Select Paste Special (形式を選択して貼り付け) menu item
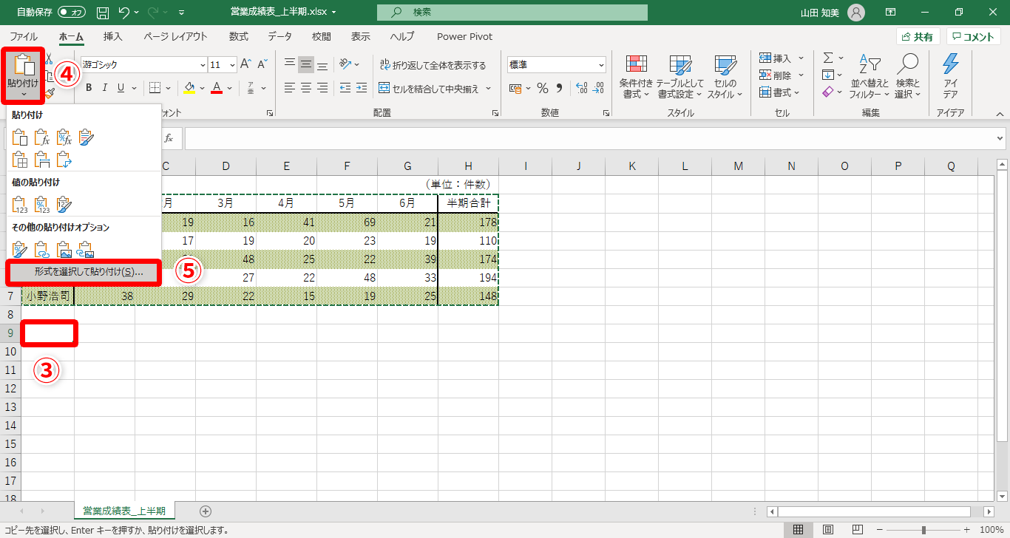The height and width of the screenshot is (538, 1010). (x=84, y=272)
